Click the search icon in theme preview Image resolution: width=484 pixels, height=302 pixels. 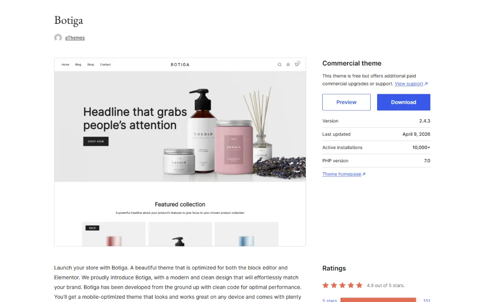[x=280, y=64]
